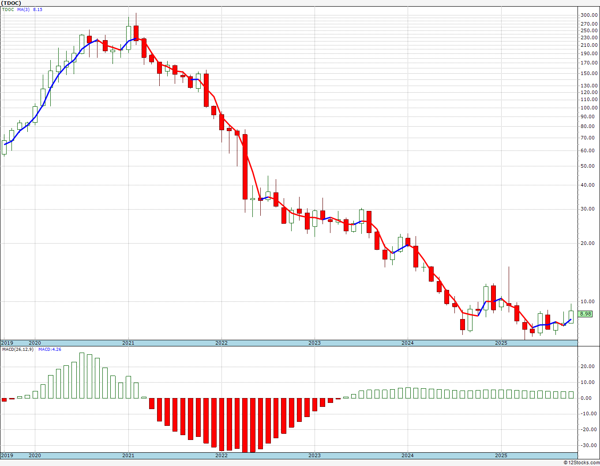Pick the 230.00 price axis label
Screen dimensions: 600x466
(x=589, y=38)
